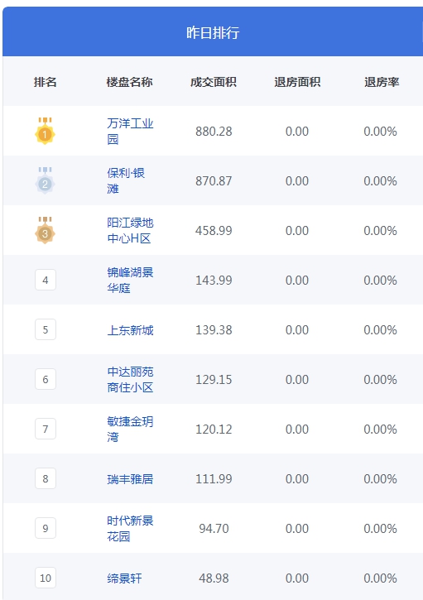Select the 昨日排行 tab header
This screenshot has height=600, width=423.
click(213, 31)
